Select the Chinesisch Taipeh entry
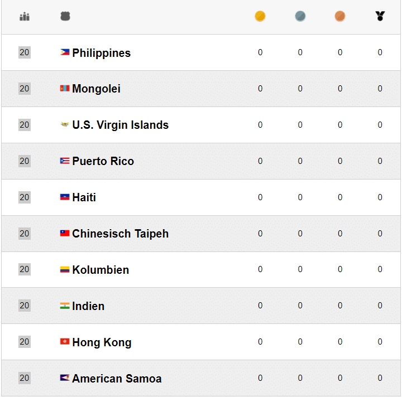Screen dimensions: 402x397 (120, 234)
